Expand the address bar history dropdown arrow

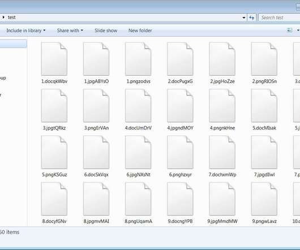click(x=244, y=18)
